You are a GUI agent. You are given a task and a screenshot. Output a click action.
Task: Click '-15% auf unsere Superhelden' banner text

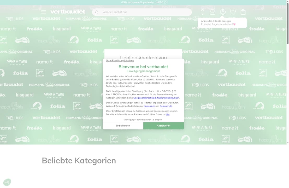[x=138, y=2]
